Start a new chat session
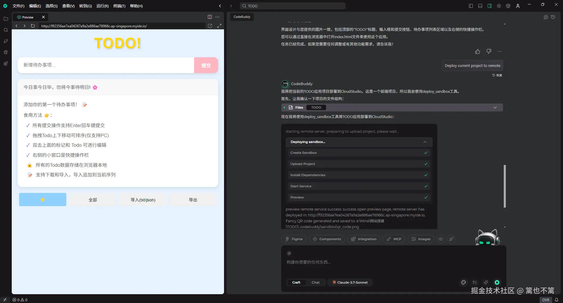Viewport: 563px width, 303px height. click(x=546, y=17)
